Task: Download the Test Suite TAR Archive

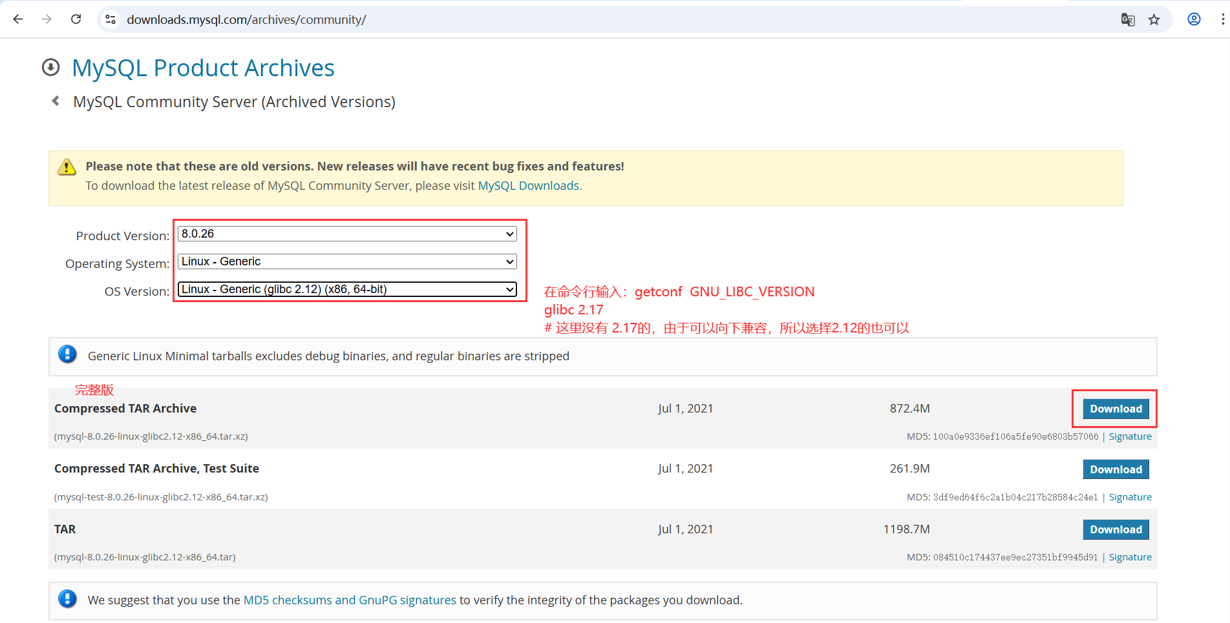Action: 1116,469
